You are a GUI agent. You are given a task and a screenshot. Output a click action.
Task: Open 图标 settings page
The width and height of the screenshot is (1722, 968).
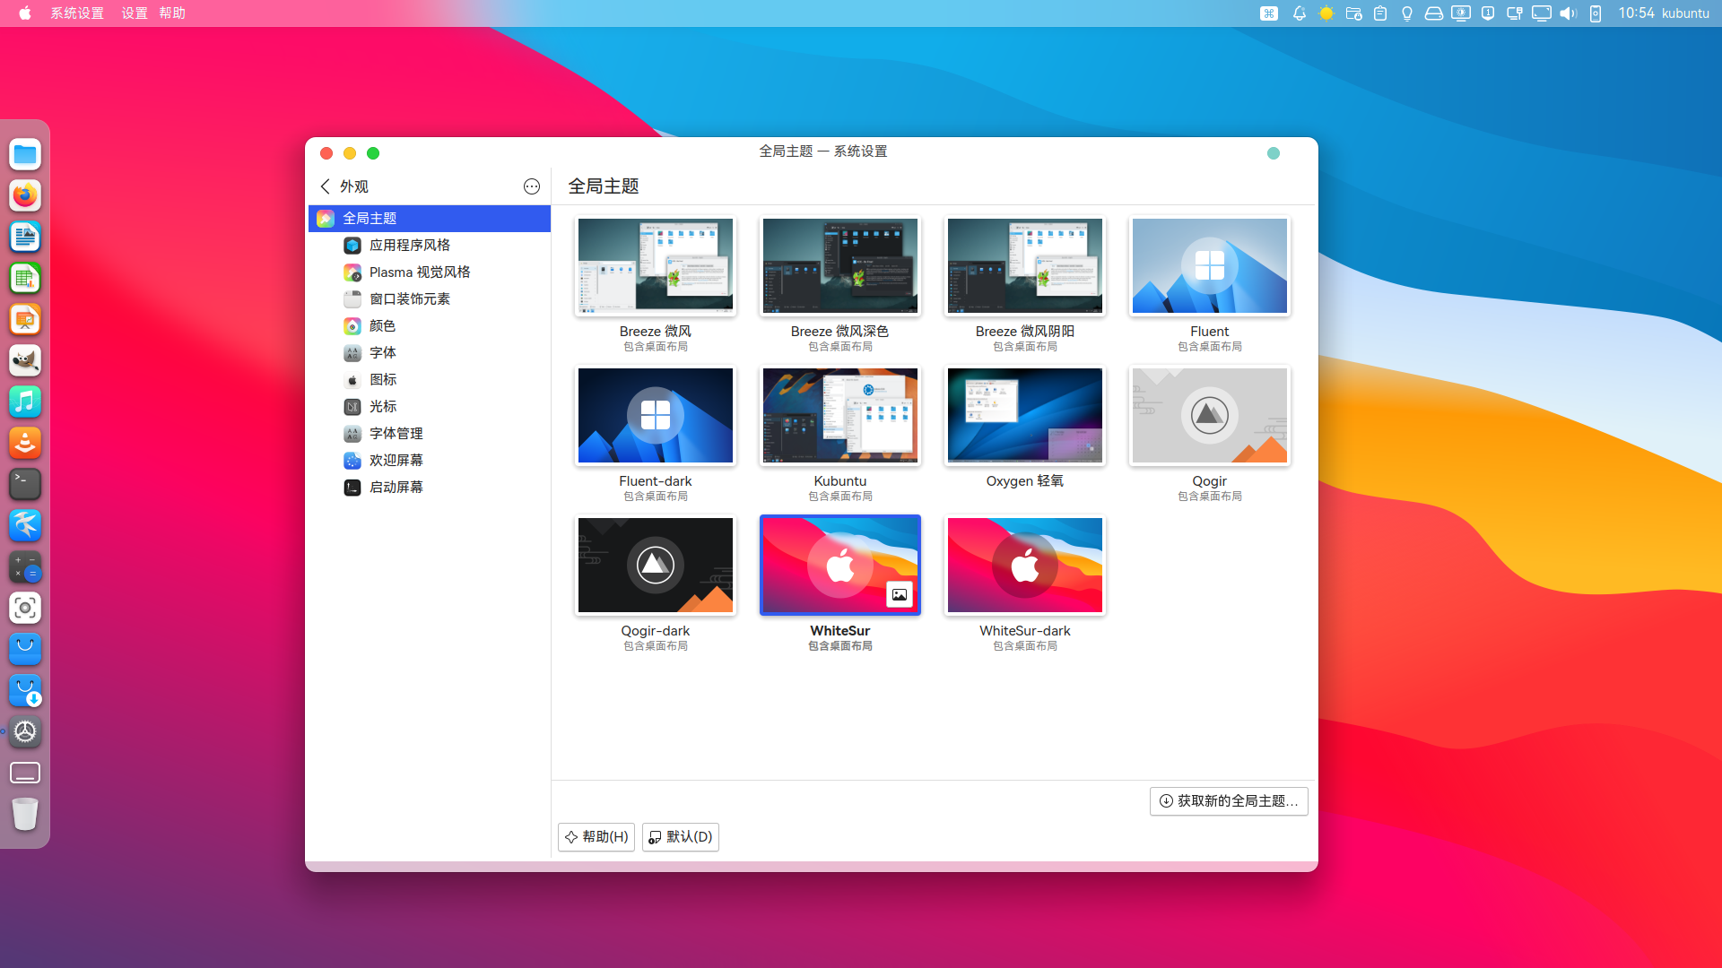430,380
